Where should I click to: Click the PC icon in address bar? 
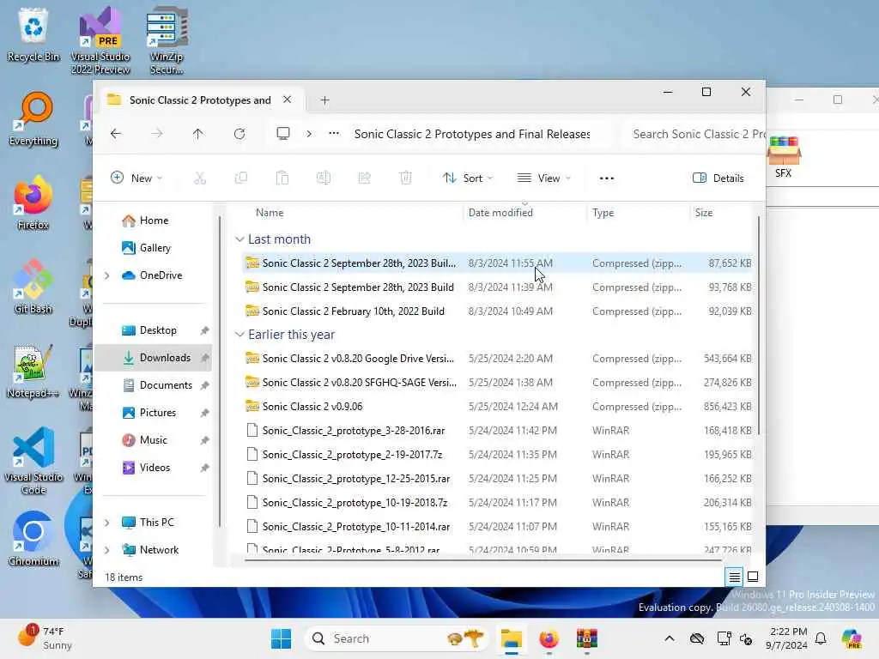coord(283,133)
